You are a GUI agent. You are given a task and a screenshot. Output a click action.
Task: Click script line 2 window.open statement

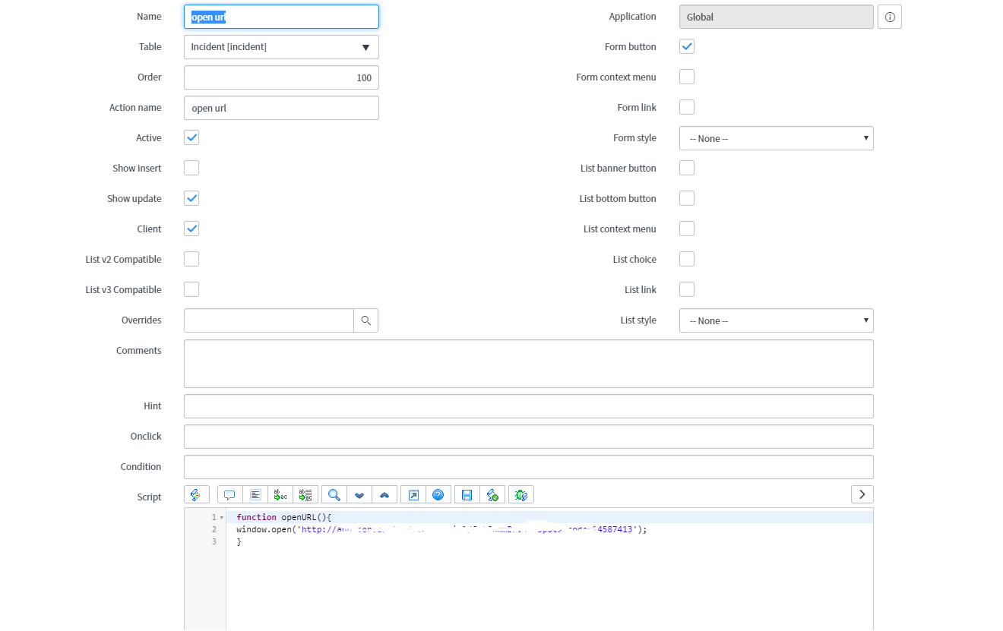(441, 529)
